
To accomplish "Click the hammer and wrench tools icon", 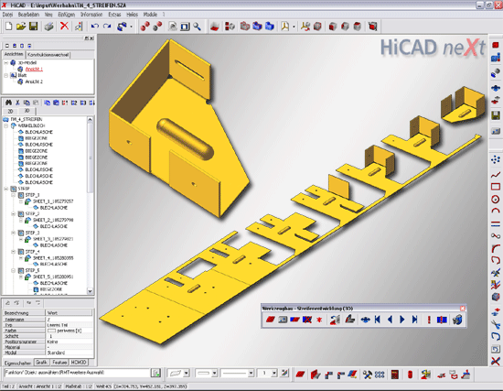I will click(x=368, y=375).
